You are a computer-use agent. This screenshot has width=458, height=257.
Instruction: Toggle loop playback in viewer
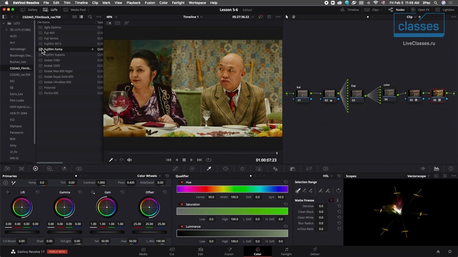209,160
